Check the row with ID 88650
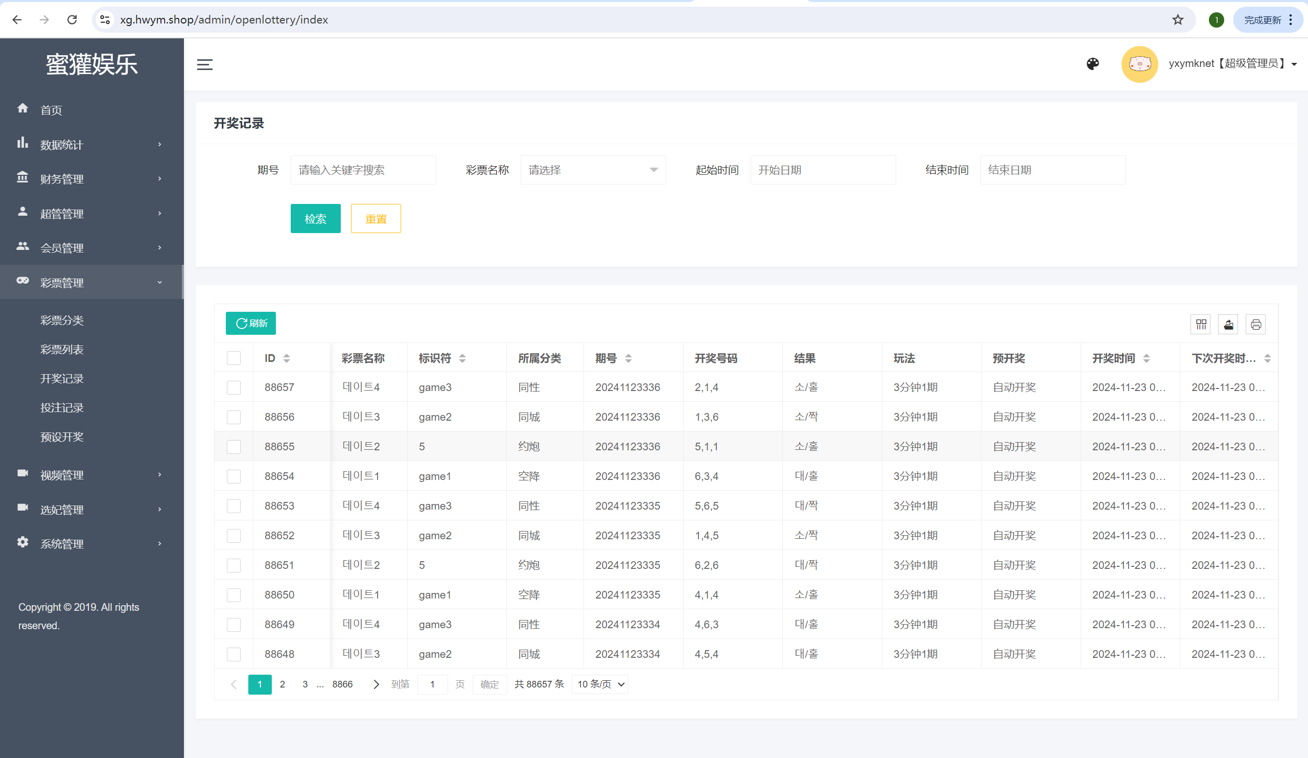 point(233,594)
